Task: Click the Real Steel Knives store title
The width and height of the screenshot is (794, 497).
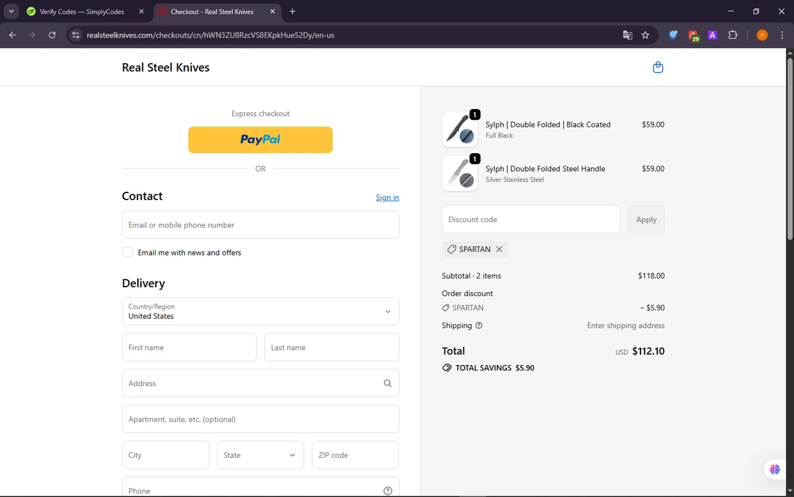Action: pyautogui.click(x=166, y=67)
